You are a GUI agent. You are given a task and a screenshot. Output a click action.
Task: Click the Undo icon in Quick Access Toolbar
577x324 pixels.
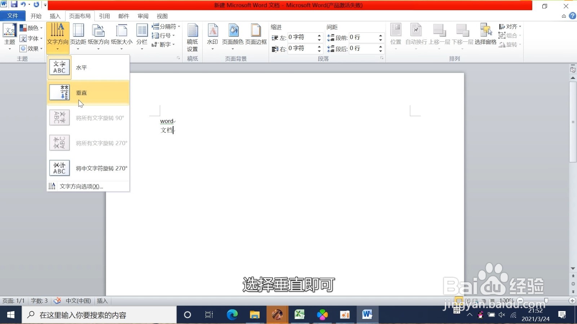pos(23,5)
